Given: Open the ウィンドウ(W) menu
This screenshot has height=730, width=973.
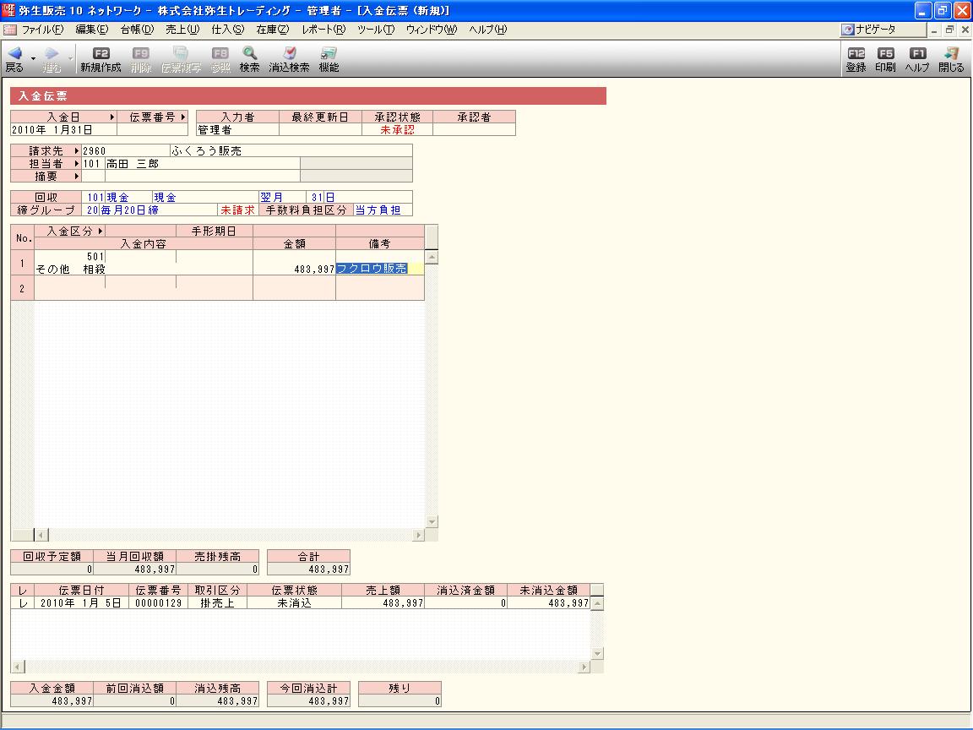Looking at the screenshot, I should (432, 30).
